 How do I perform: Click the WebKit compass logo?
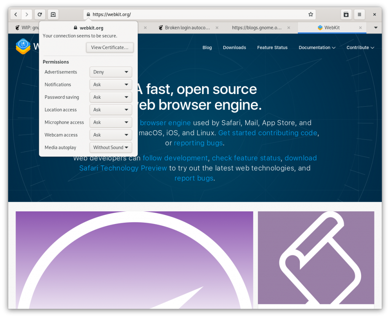[23, 46]
